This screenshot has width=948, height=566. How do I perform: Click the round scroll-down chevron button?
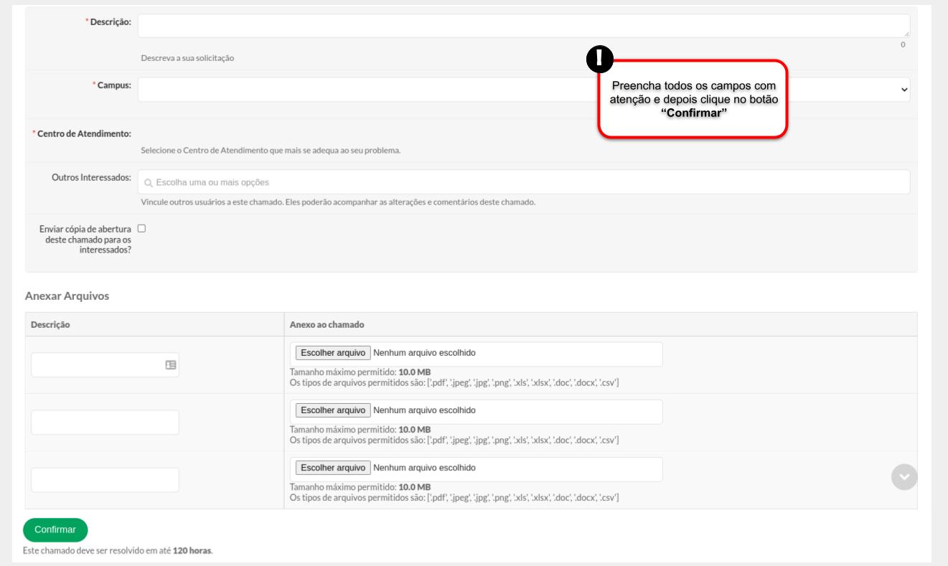904,478
